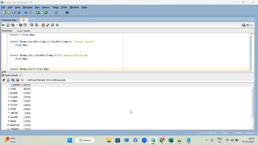Viewport: 258px width, 145px height.
Task: Click the volume icon in system tray
Action: [232, 140]
